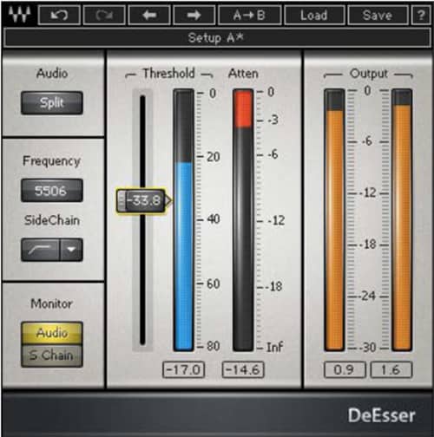Screen dimensions: 434x437
Task: Select the sidechain high-pass filter shape
Action: (x=40, y=250)
